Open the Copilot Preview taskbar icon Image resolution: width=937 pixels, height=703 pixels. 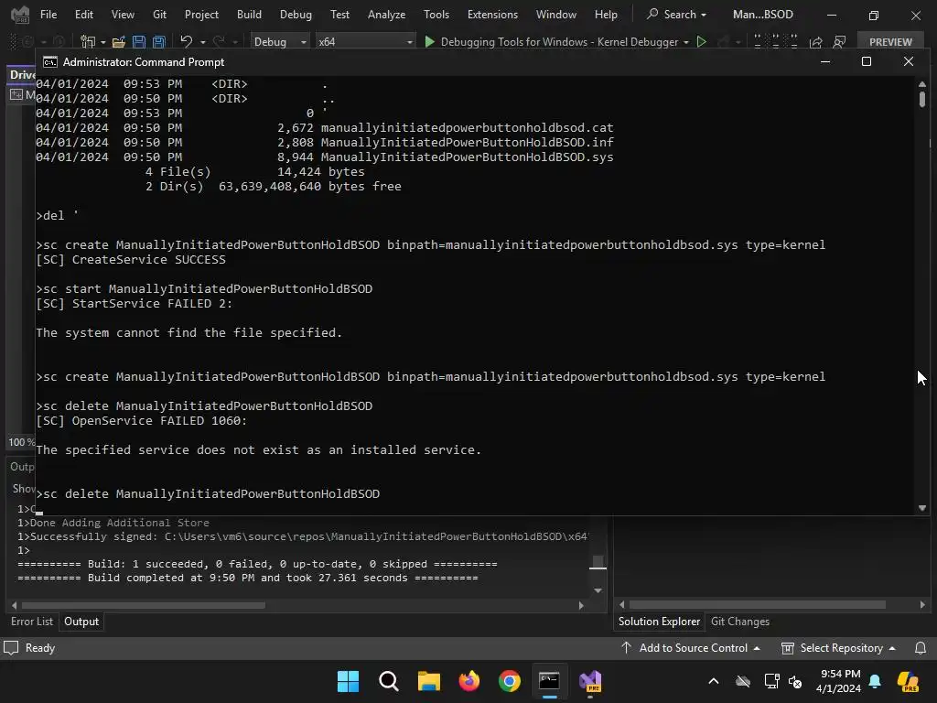tap(908, 681)
